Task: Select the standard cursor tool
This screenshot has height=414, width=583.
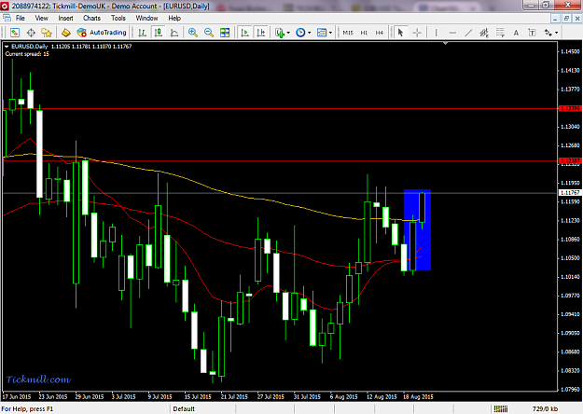Action: [400, 33]
